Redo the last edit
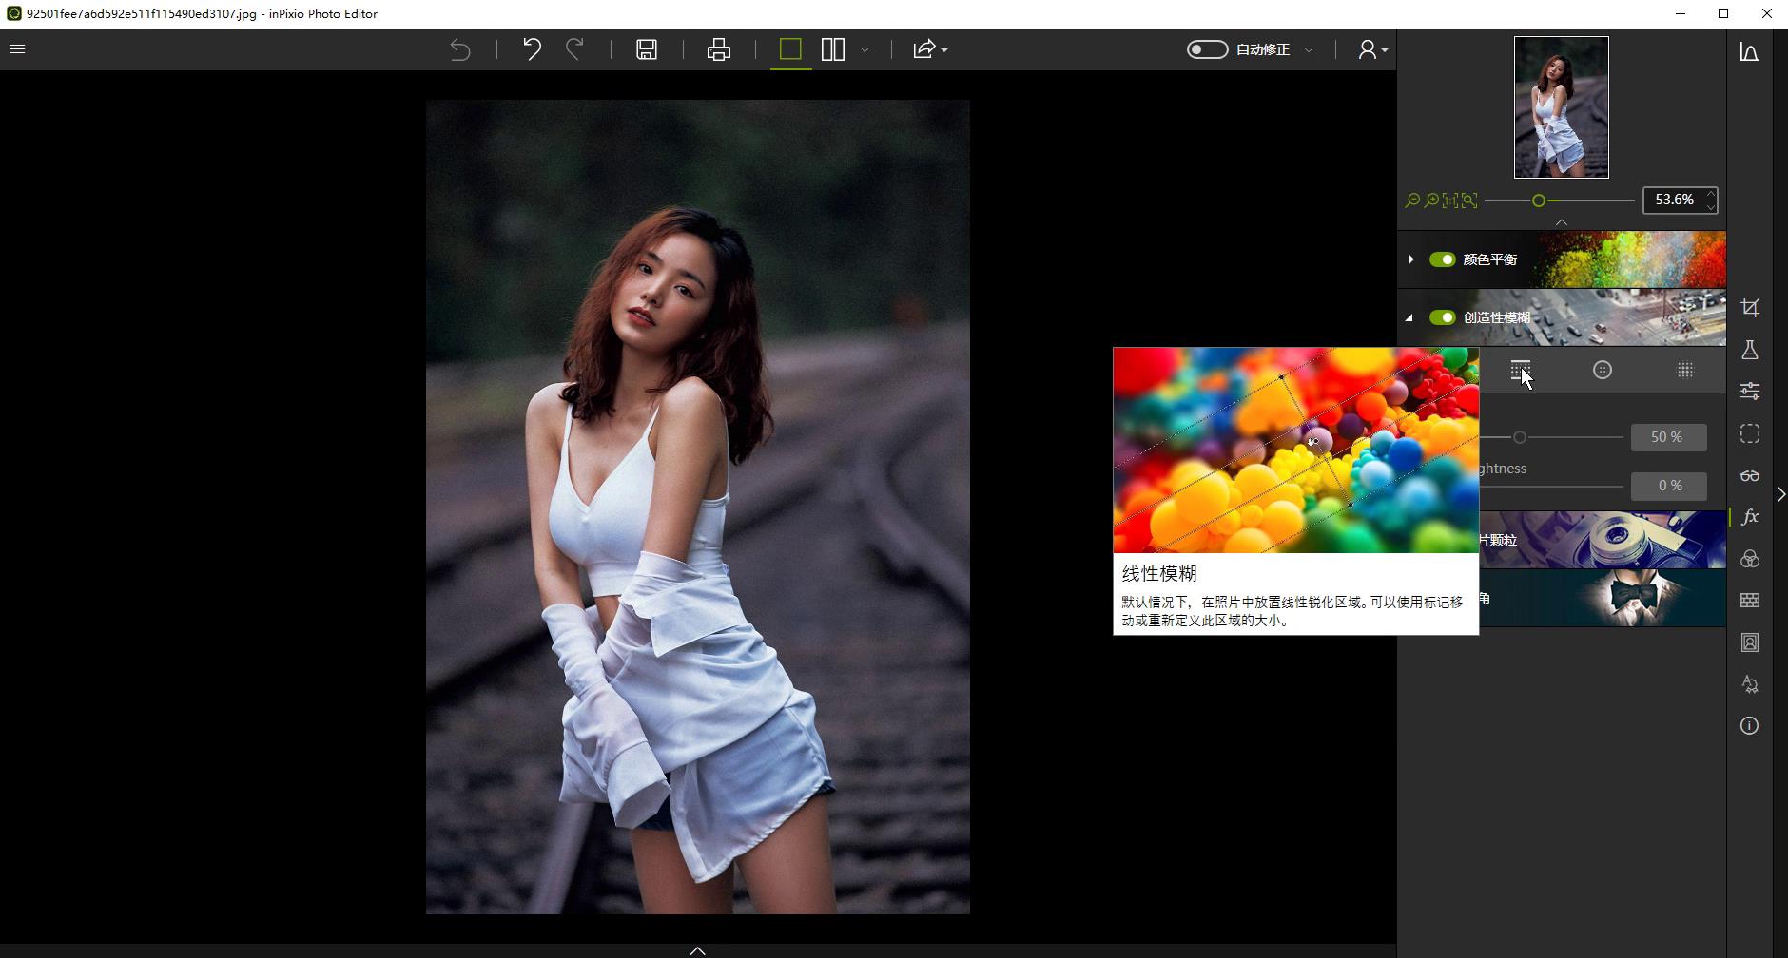 574,49
